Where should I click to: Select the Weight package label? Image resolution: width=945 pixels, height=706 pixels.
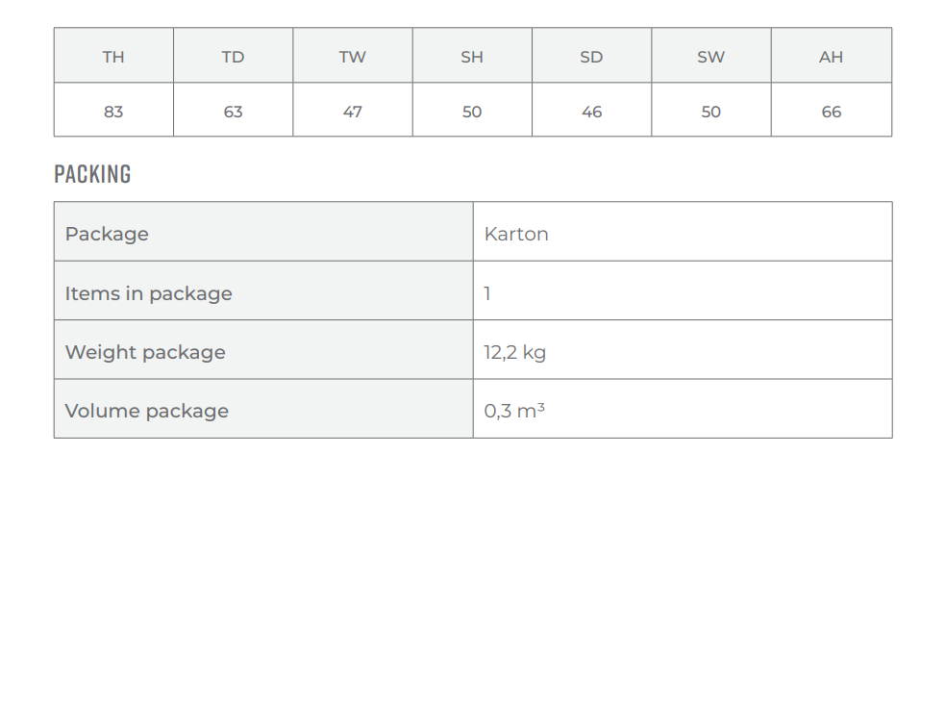click(x=145, y=352)
